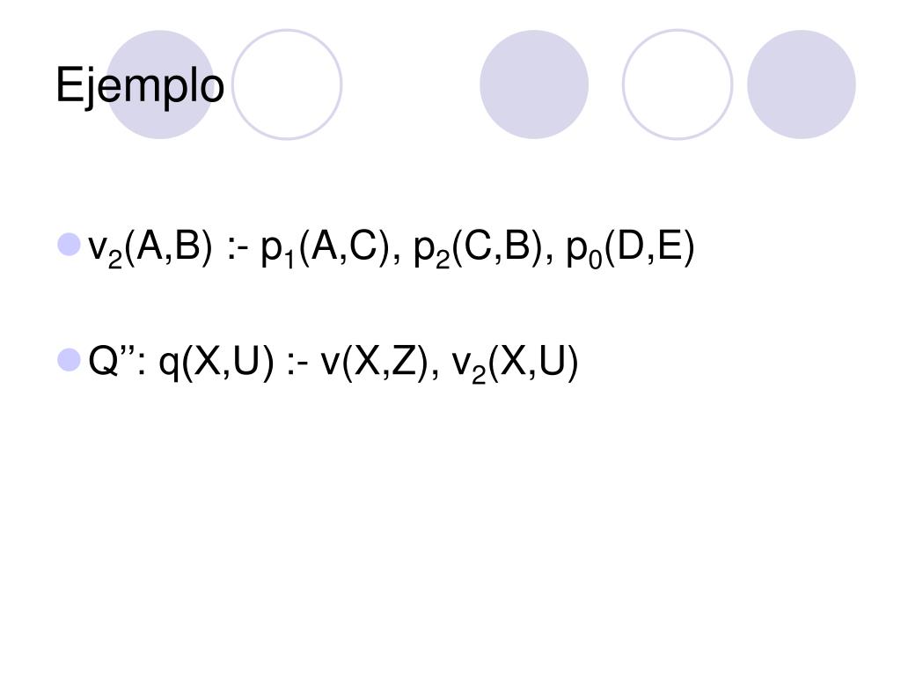Select the filled lavender circle behind Ejemplo
The height and width of the screenshot is (676, 901).
tap(160, 84)
